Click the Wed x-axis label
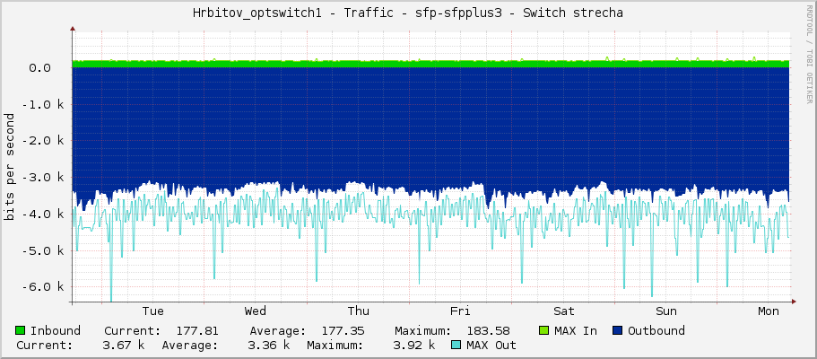This screenshot has width=817, height=359. [x=256, y=311]
